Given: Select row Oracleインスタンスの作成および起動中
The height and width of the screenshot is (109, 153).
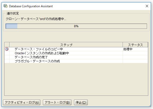Looking at the screenshot, I should click(x=76, y=53).
